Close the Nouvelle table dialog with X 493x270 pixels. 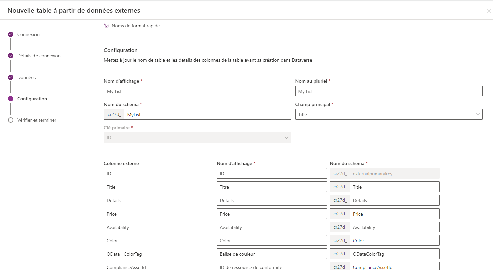[489, 11]
